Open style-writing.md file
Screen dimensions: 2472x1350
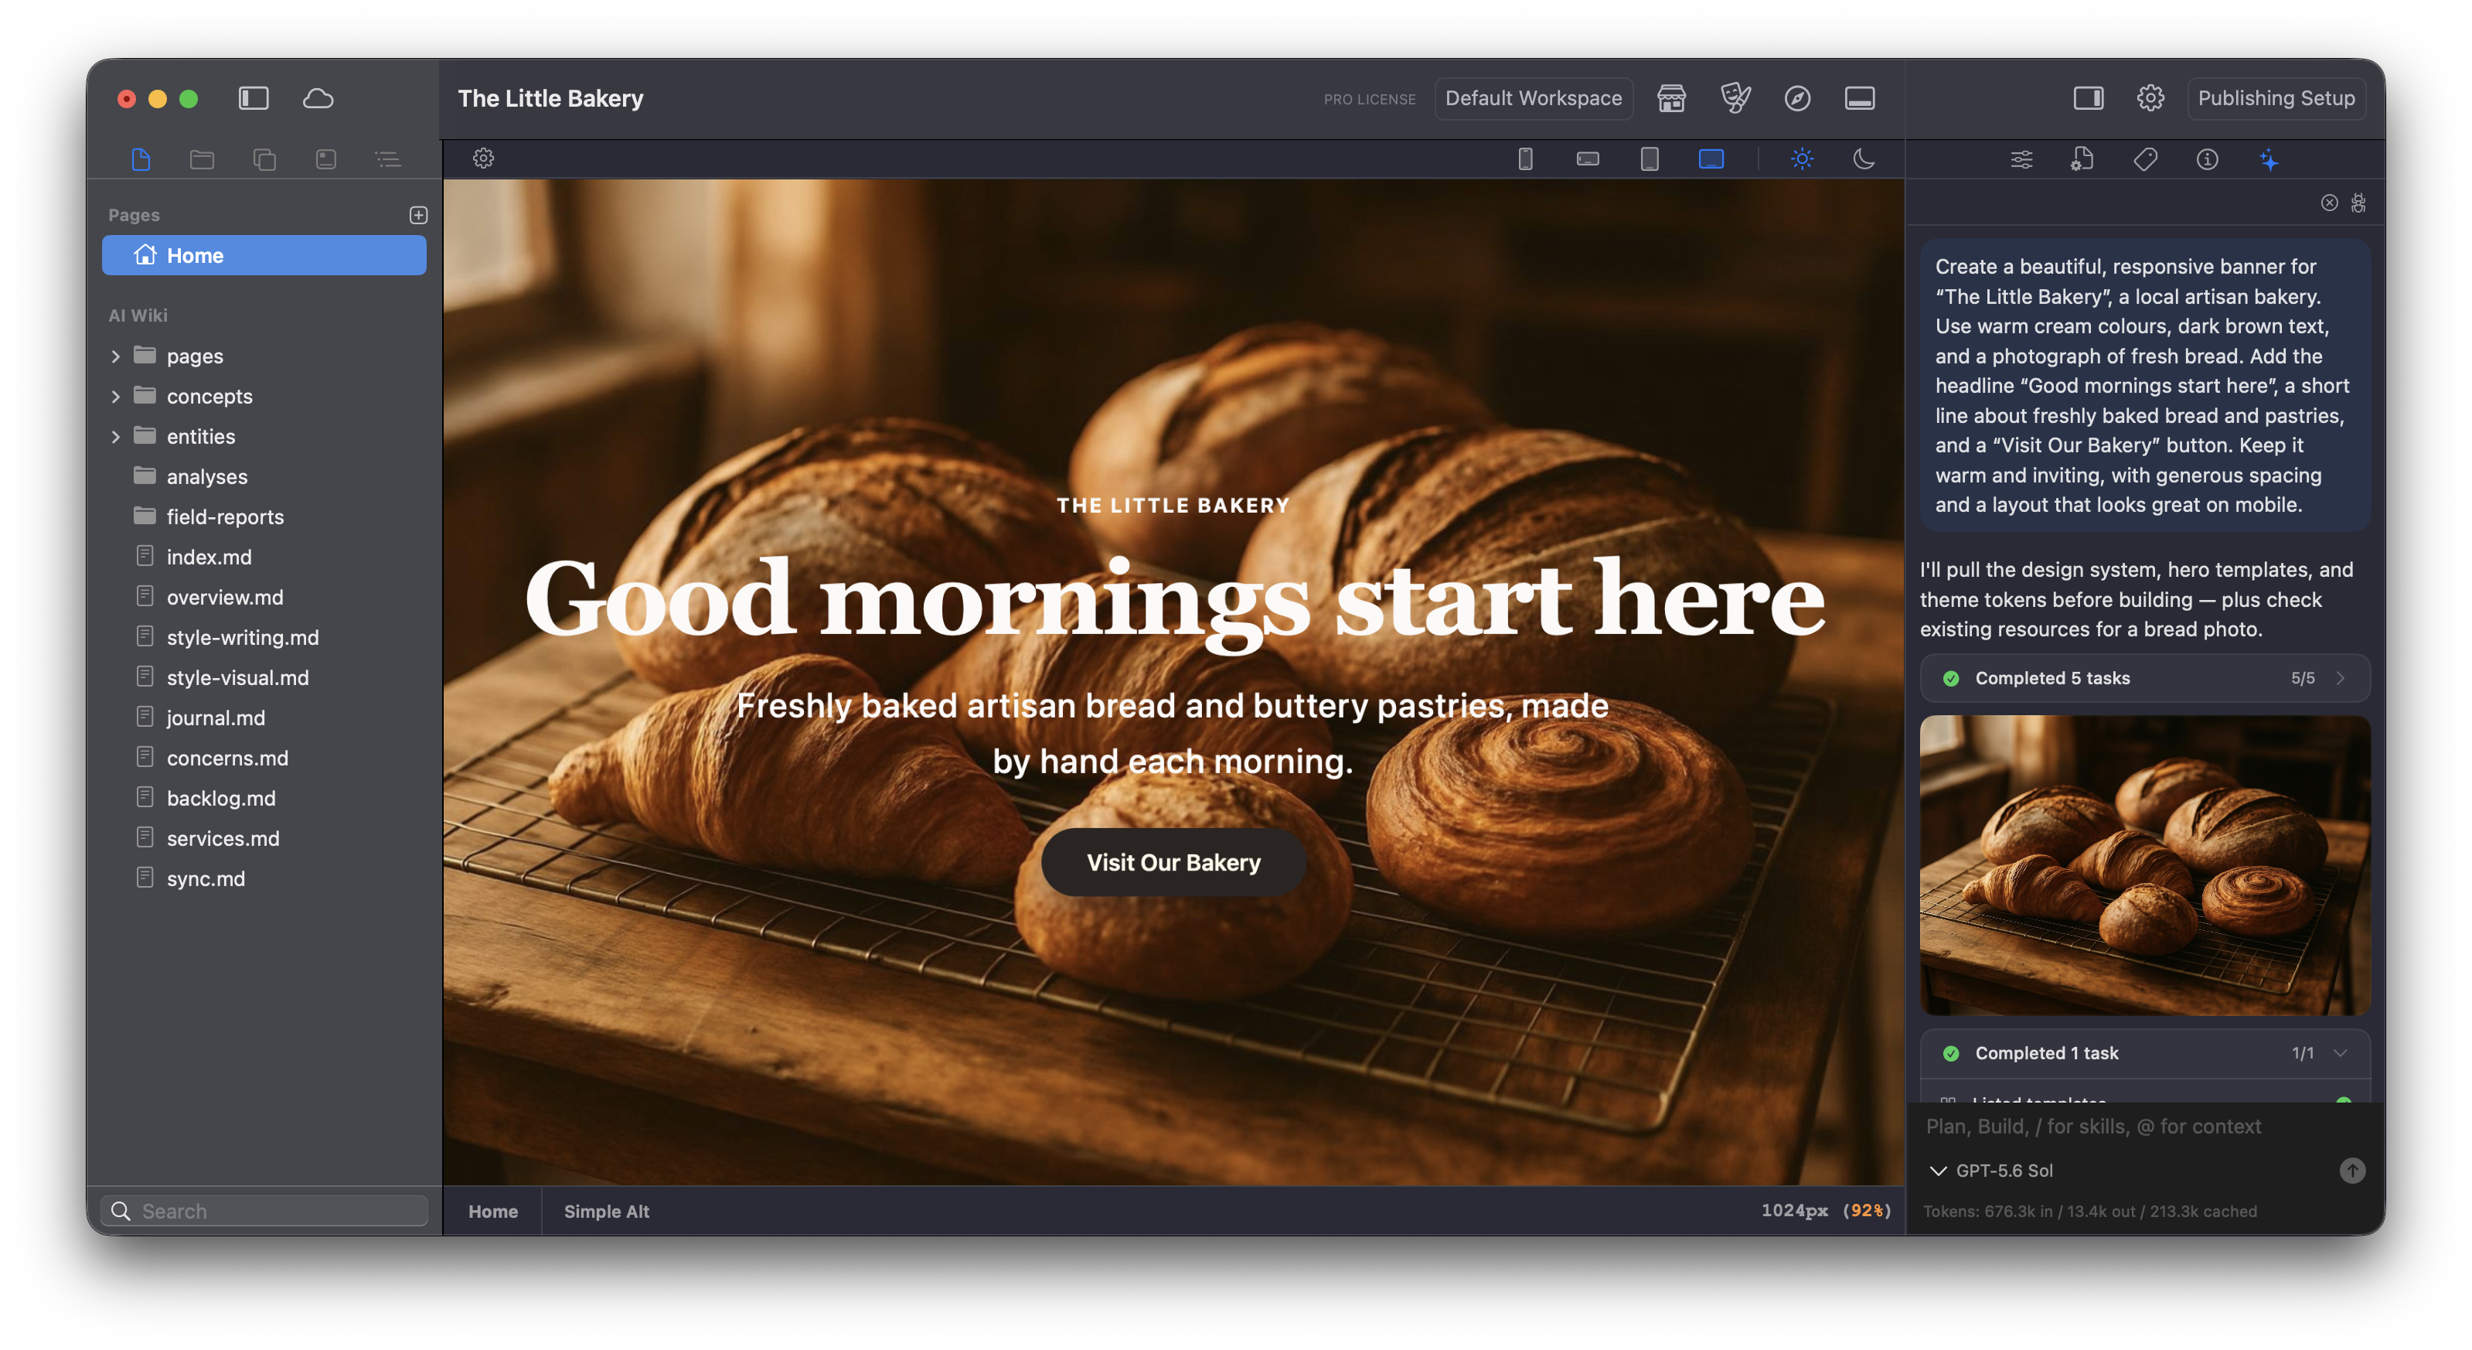click(242, 638)
